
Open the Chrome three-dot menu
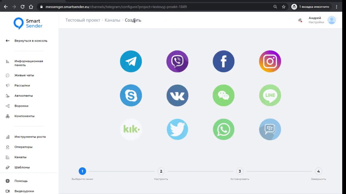tap(337, 7)
